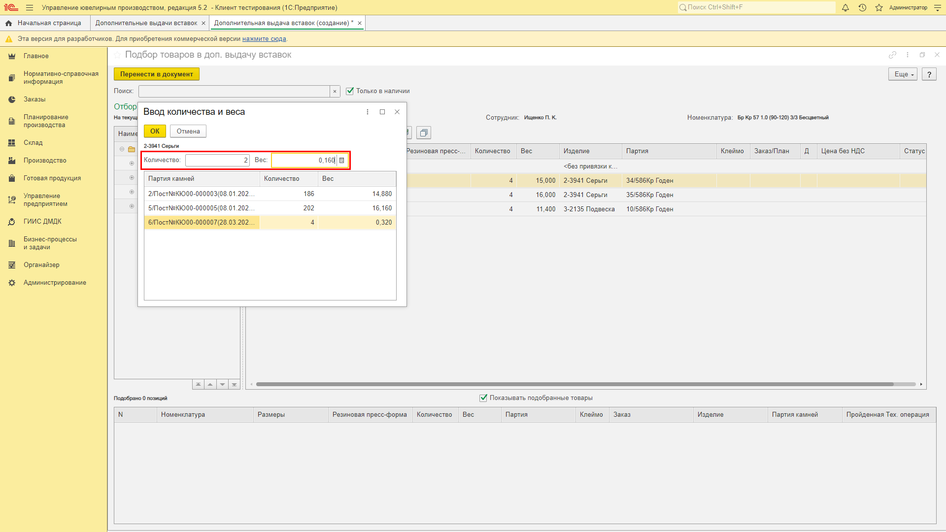Open the Склад section
The image size is (946, 532).
tap(54, 143)
